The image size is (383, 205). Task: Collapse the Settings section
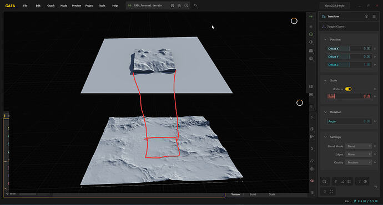coord(325,137)
